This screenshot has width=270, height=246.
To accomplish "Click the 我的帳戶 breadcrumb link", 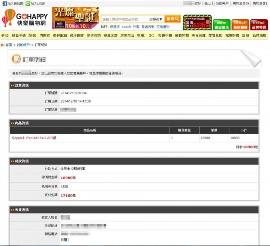I will [x=23, y=45].
